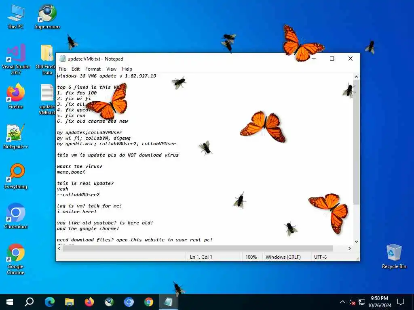Screen dimensions: 414x310
Task: Close the Notepad window
Action: click(x=351, y=59)
